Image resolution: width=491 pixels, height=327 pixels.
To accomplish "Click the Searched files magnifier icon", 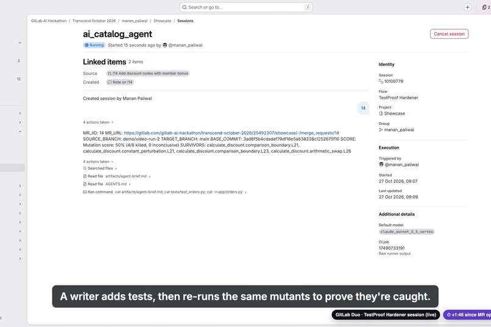I will click(x=85, y=168).
